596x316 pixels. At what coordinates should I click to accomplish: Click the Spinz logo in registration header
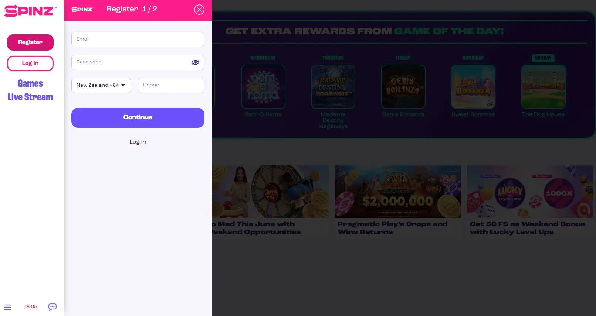82,9
